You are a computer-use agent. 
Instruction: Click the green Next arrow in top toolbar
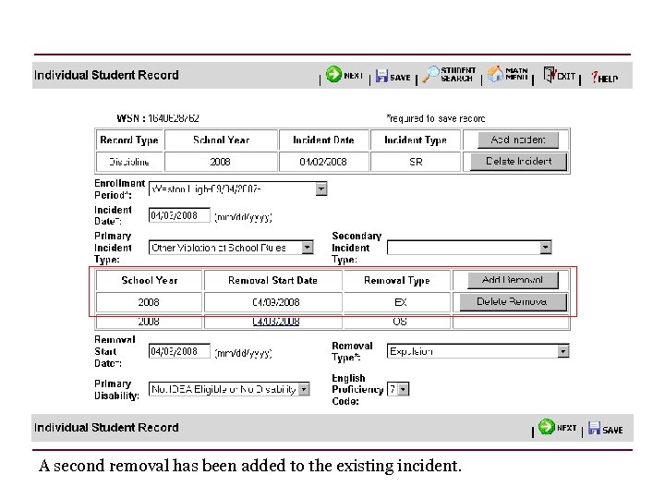333,74
